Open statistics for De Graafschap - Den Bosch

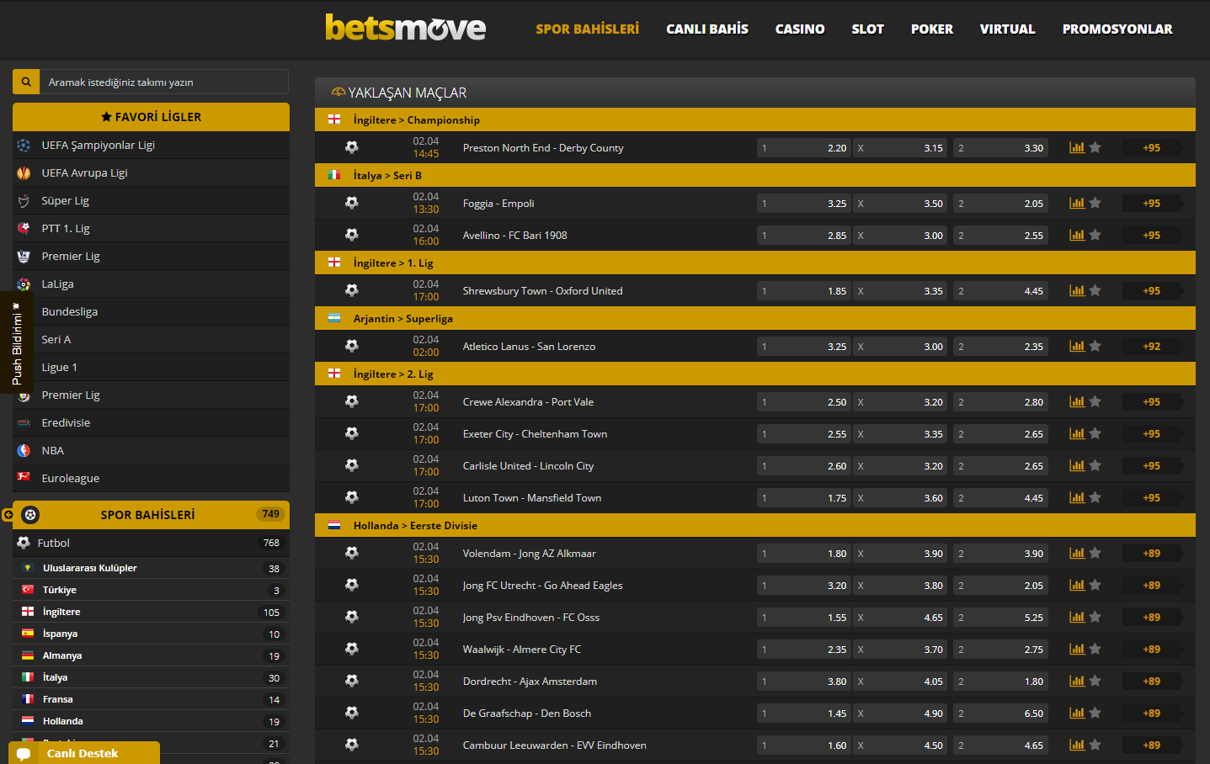pos(1077,713)
